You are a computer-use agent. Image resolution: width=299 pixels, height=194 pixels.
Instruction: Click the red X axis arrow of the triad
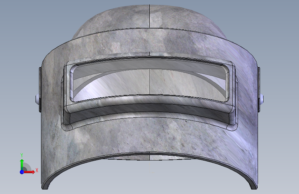pyautogui.click(x=29, y=172)
